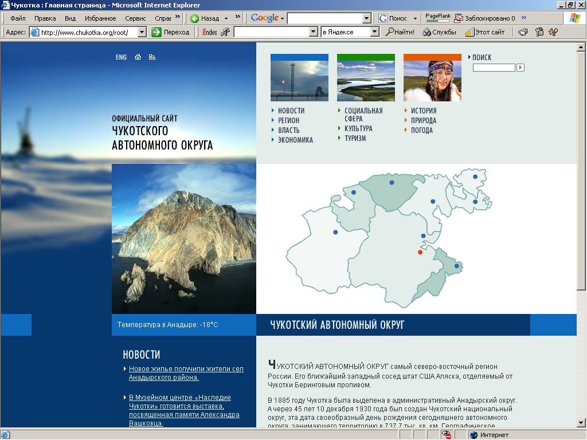Click the home icon next to ENG
The height and width of the screenshot is (440, 587).
pyautogui.click(x=138, y=57)
